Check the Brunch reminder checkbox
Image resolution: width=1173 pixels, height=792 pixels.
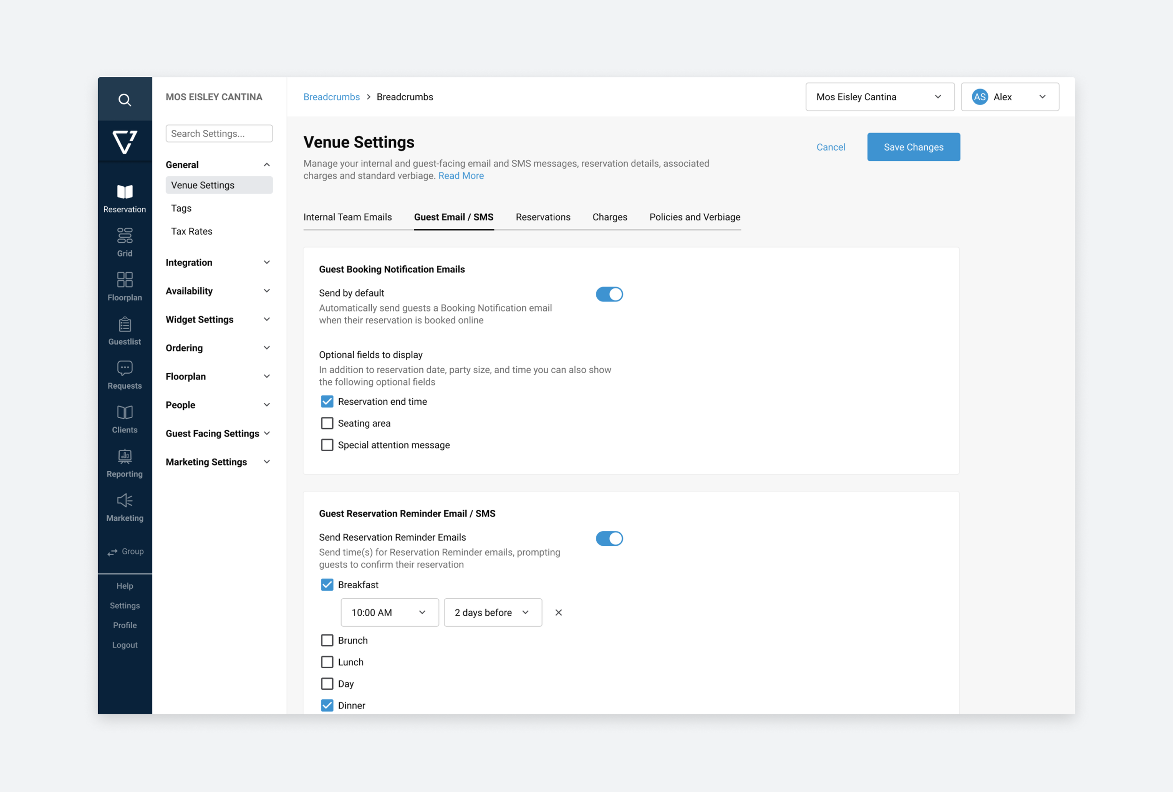pos(327,640)
